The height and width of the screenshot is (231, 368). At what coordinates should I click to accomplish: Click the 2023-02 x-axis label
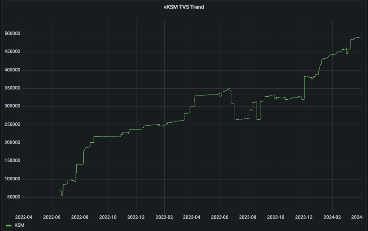(x=164, y=217)
